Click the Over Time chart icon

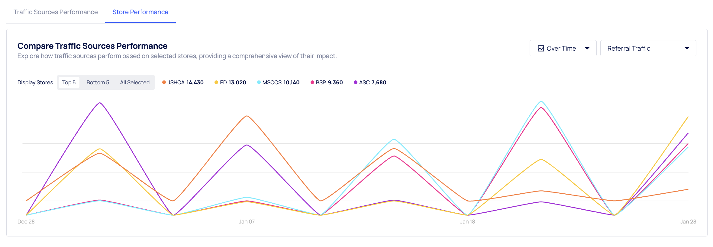541,48
